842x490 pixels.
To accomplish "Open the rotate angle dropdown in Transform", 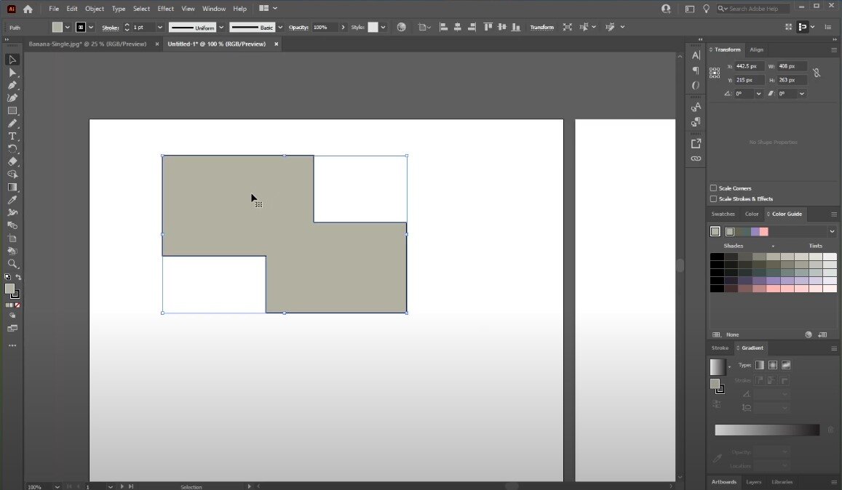I will pos(759,94).
